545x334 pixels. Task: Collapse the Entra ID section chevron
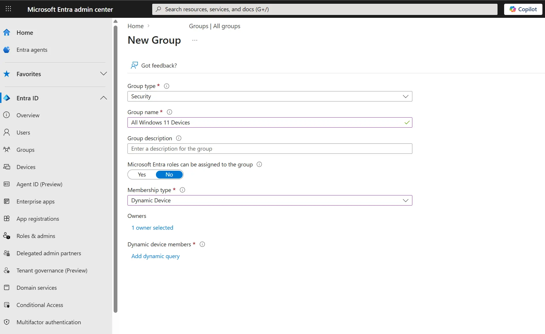[103, 98]
